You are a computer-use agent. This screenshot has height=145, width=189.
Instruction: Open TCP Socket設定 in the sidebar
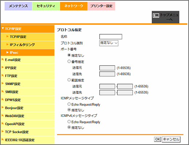tap(27, 132)
